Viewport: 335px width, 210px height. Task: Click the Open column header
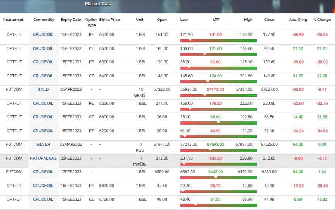click(162, 20)
